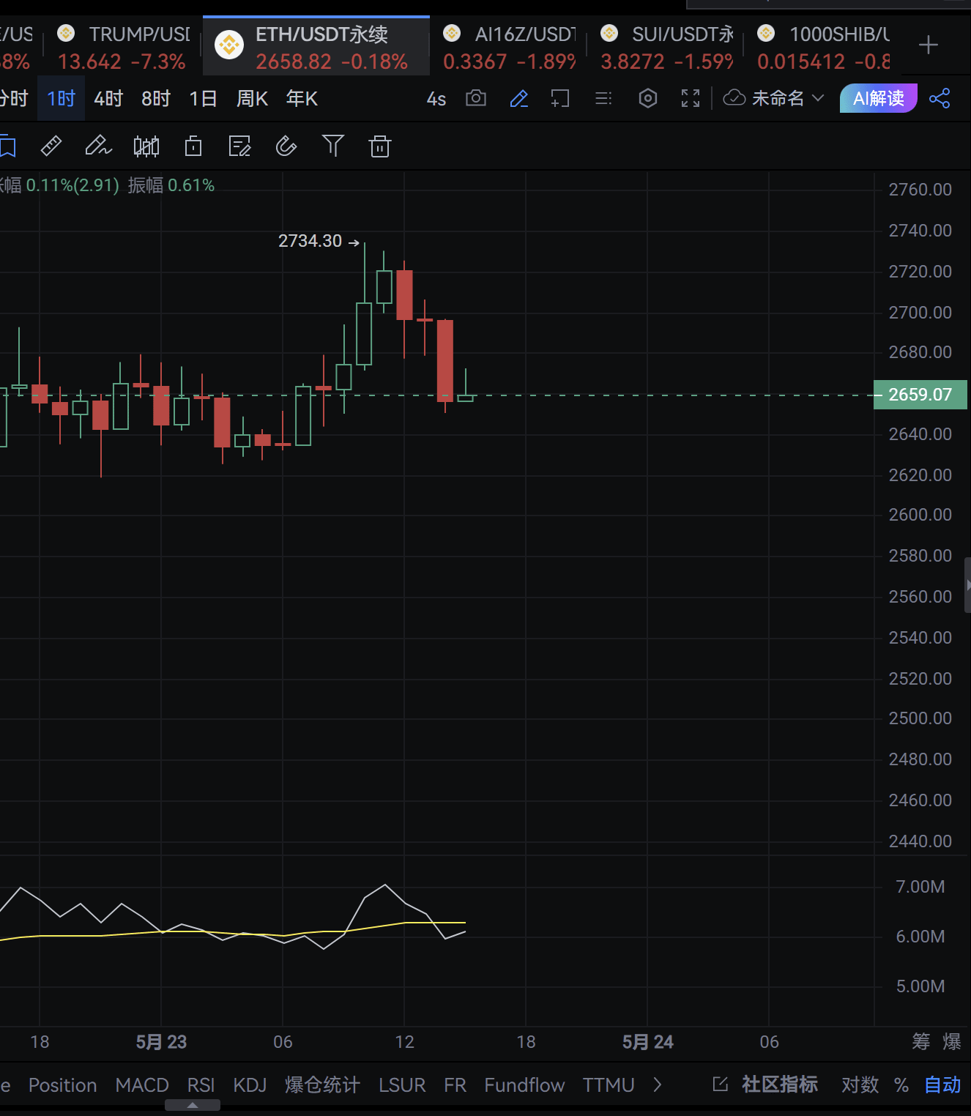Open the 未命名 layout dropdown
This screenshot has width=971, height=1116.
pyautogui.click(x=774, y=98)
